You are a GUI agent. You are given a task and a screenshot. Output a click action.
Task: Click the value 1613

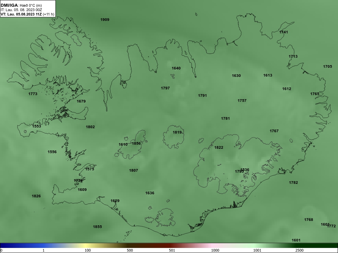268,75
